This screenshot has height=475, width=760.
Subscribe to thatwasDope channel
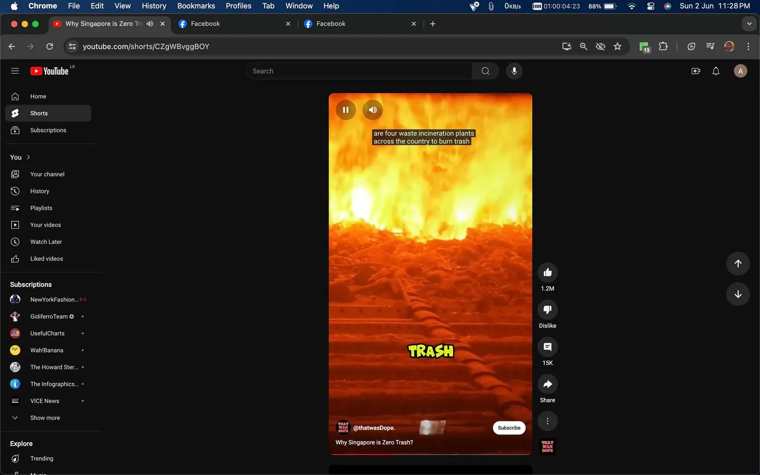pos(509,428)
